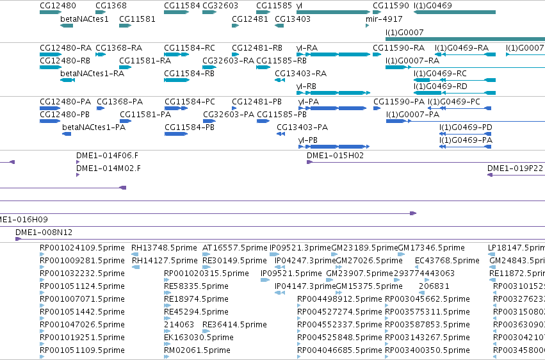Image resolution: width=545 pixels, height=360 pixels.
Task: Select the CG11581-PA protein label
Action: tap(145, 114)
